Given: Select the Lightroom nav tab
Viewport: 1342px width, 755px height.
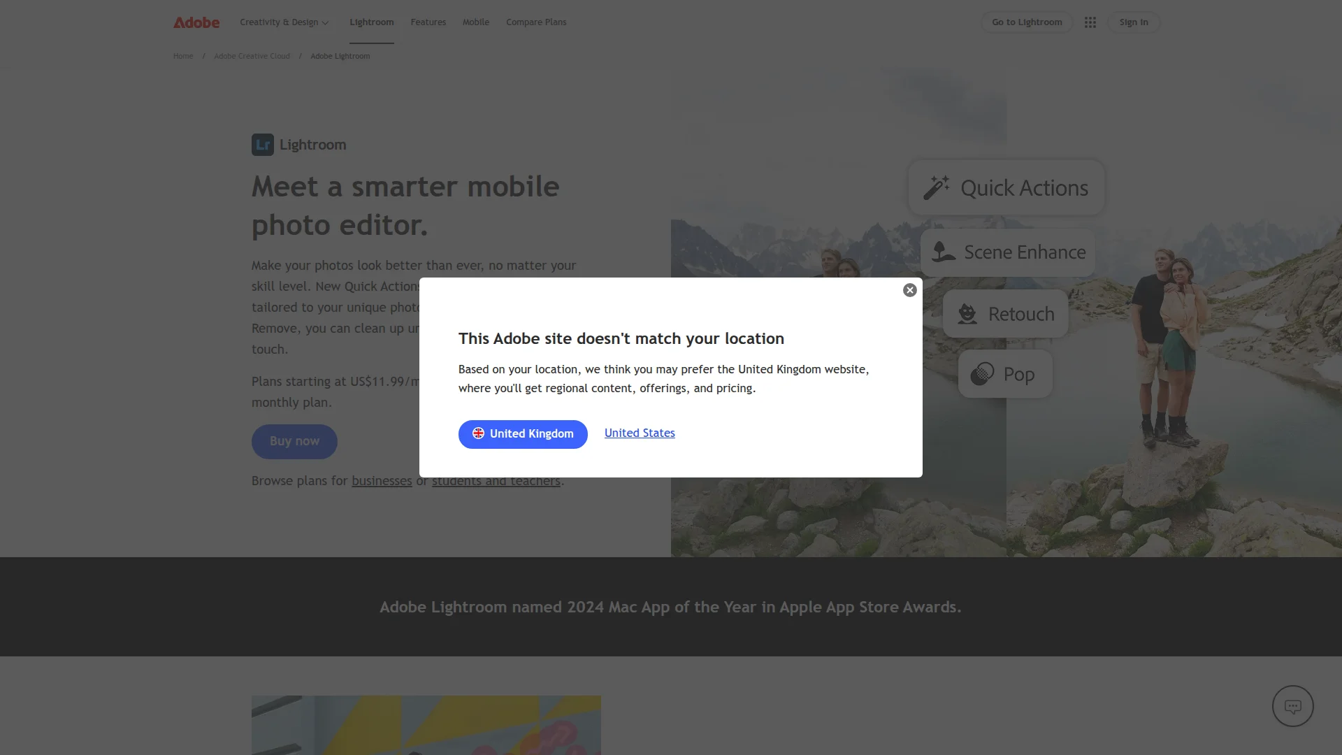Looking at the screenshot, I should tap(372, 22).
